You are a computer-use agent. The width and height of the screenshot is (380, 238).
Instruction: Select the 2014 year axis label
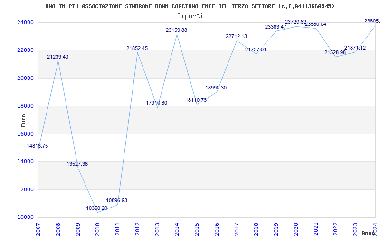click(177, 229)
